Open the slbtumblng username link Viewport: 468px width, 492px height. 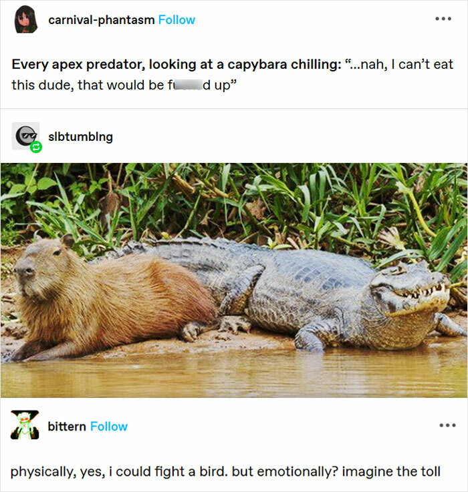coord(80,137)
